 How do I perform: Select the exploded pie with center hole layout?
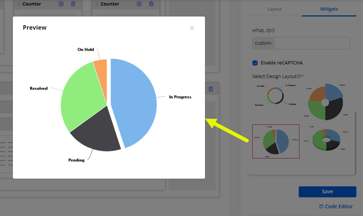click(x=326, y=101)
